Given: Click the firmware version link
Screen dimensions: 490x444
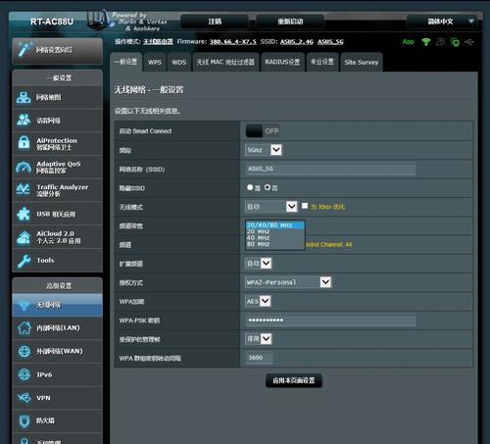Looking at the screenshot, I should [233, 42].
